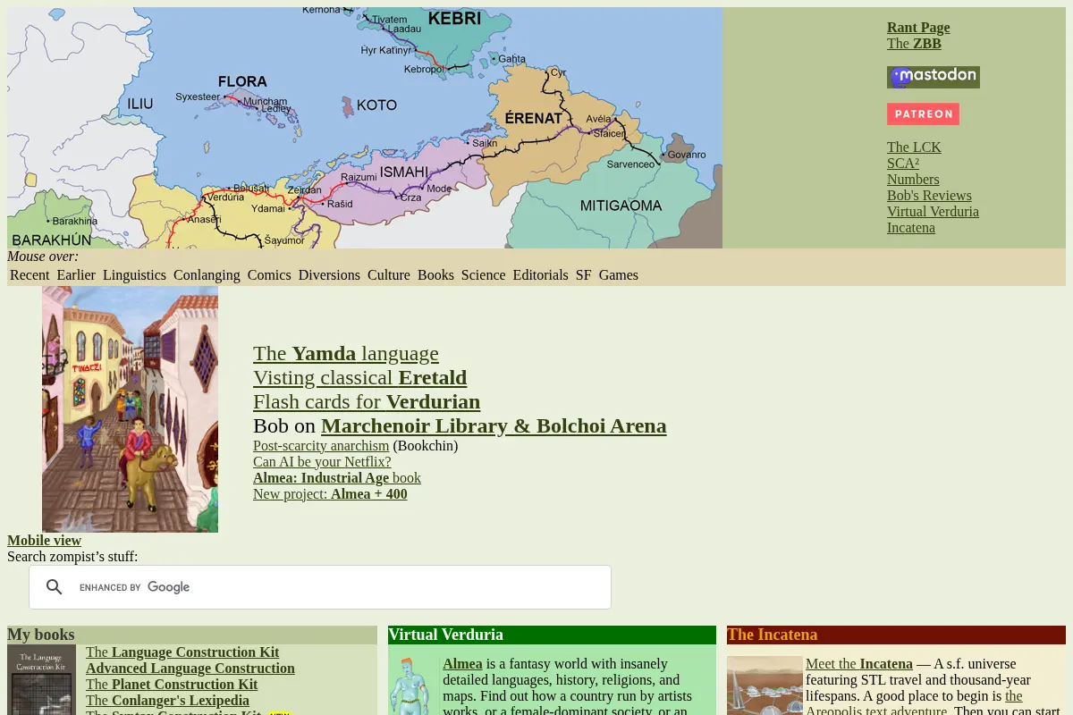The width and height of the screenshot is (1073, 715).
Task: Select the Linguistics menu item
Action: pos(134,275)
